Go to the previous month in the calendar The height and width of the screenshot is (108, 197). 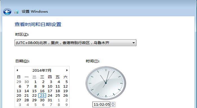[17, 70]
